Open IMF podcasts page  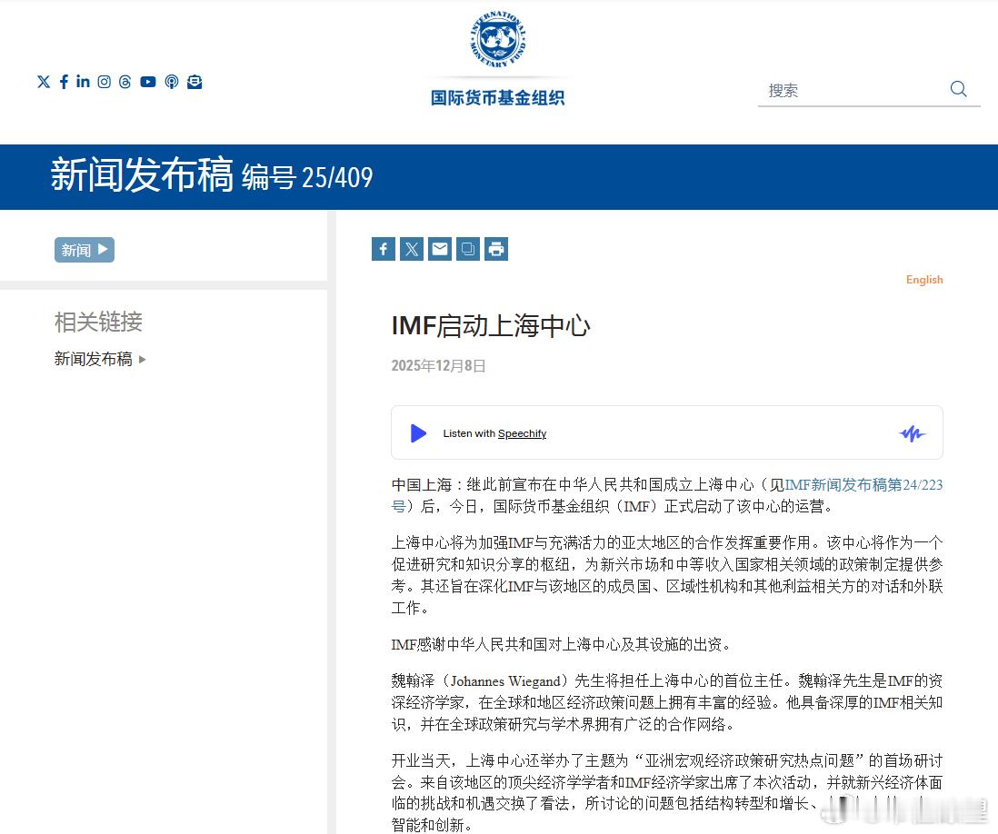click(172, 82)
